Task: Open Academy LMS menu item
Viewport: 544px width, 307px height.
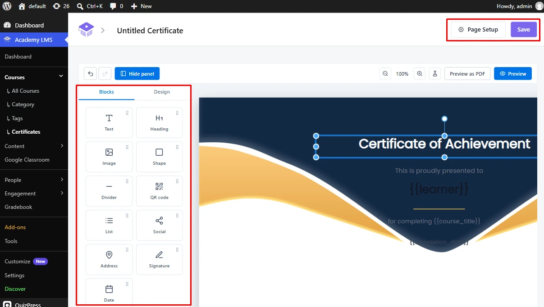Action: click(x=34, y=40)
